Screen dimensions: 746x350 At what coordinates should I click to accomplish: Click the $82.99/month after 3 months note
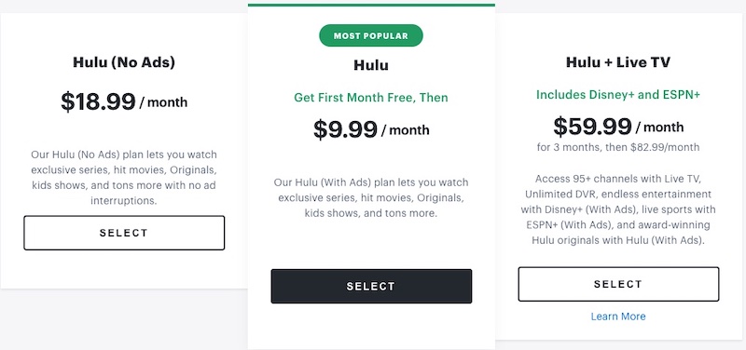click(x=618, y=147)
